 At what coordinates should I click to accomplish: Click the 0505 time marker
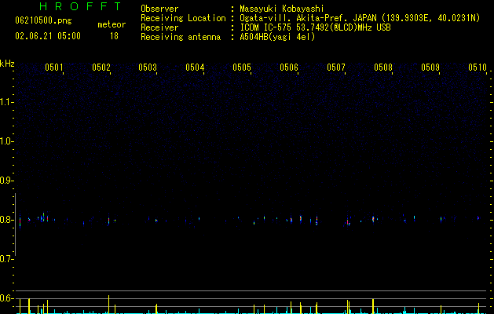tap(242, 68)
